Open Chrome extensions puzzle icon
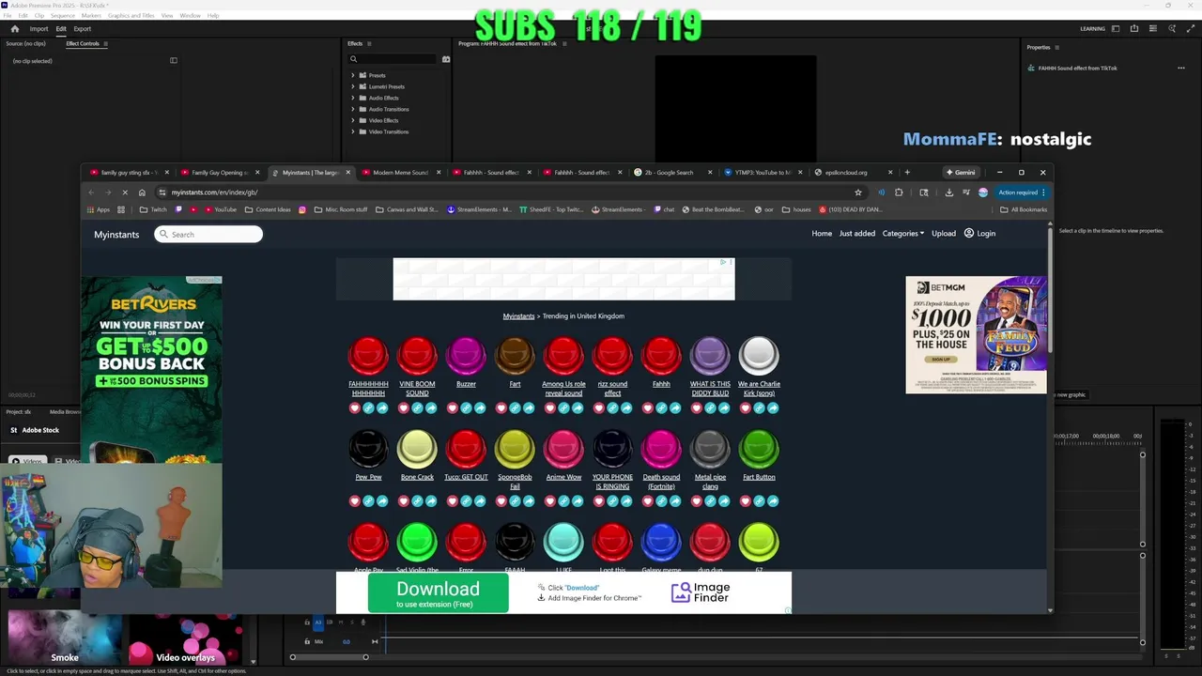Viewport: 1202px width, 676px height. coord(899,192)
